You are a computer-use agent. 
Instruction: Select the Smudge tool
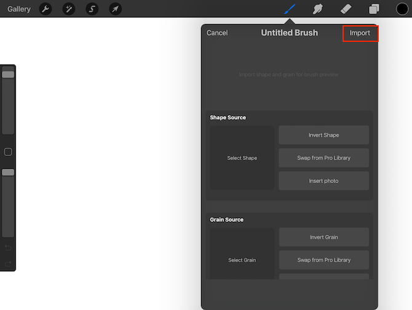point(318,9)
